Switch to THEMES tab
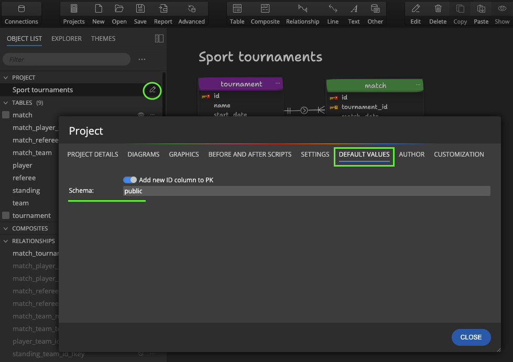This screenshot has height=362, width=513. 103,39
